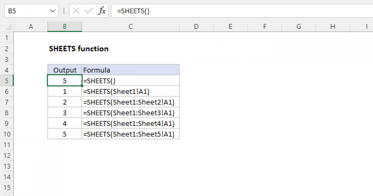Image resolution: width=373 pixels, height=196 pixels.
Task: Select column header C
Action: (130, 26)
